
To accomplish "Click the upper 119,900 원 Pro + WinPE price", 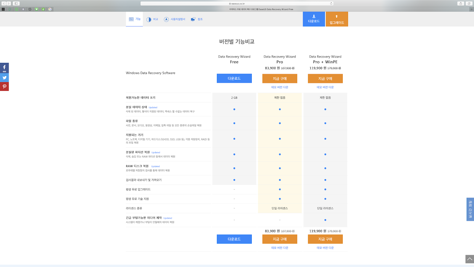I will pyautogui.click(x=318, y=68).
